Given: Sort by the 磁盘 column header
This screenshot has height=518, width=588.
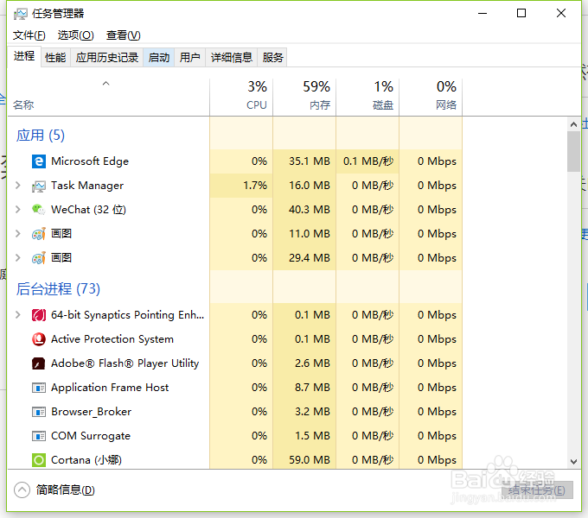Looking at the screenshot, I should click(367, 97).
